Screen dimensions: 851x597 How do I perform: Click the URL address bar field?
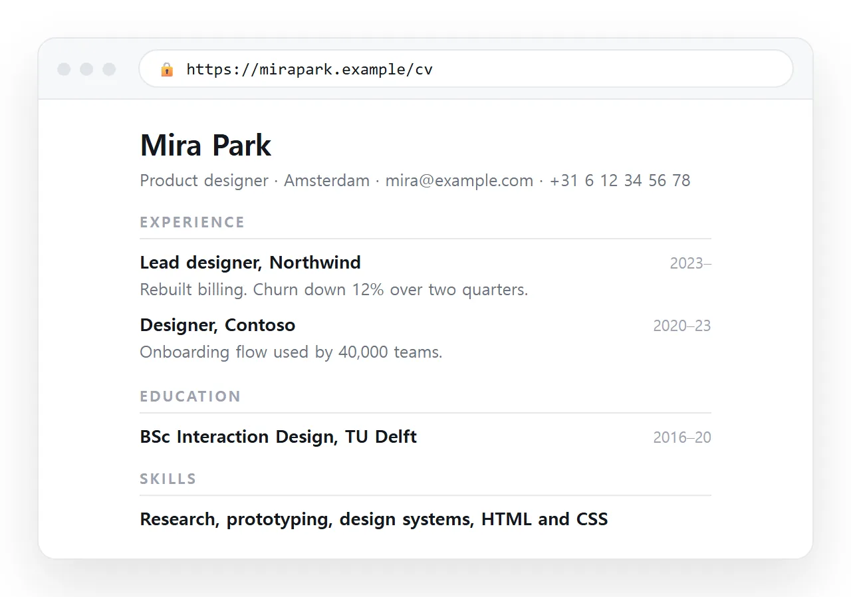click(466, 68)
